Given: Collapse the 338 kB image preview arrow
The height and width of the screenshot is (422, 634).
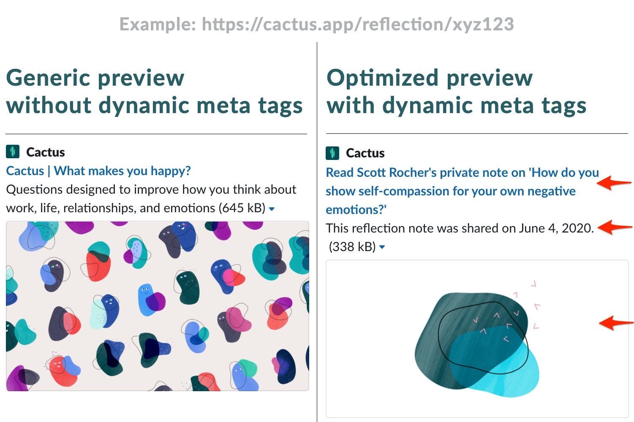Looking at the screenshot, I should tap(382, 247).
